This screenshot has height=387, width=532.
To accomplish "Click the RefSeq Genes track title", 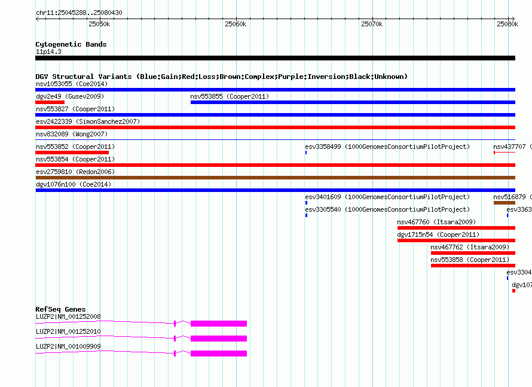I will tap(60, 309).
